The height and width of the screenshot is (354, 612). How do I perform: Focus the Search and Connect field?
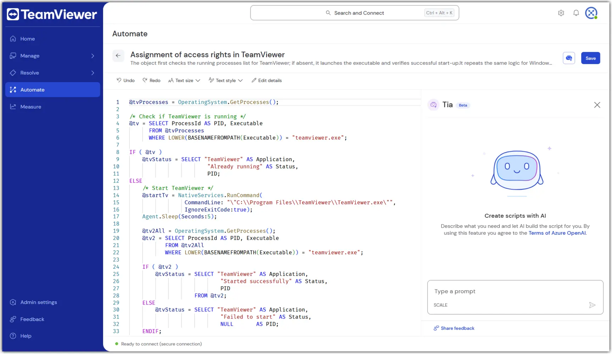click(355, 13)
